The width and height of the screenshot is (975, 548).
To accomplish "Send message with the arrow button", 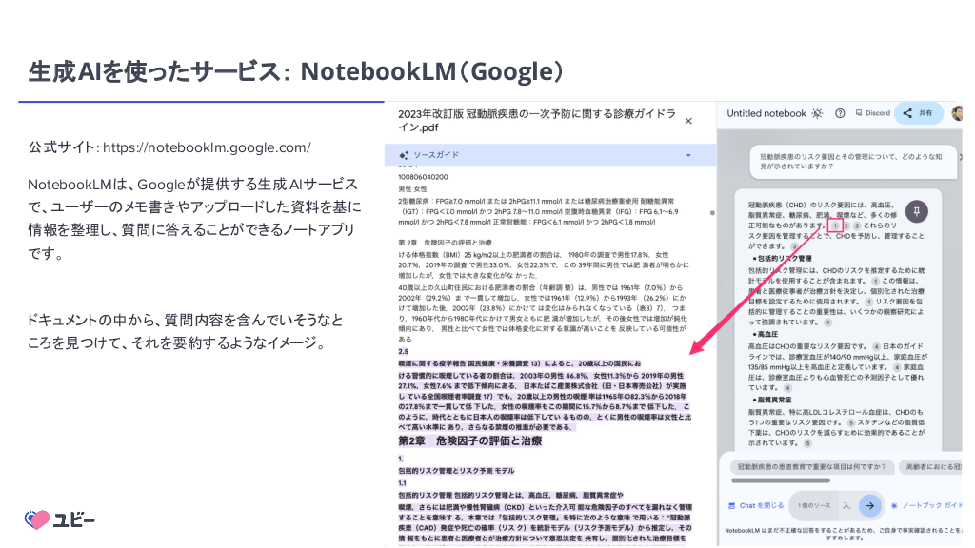I will click(x=868, y=505).
